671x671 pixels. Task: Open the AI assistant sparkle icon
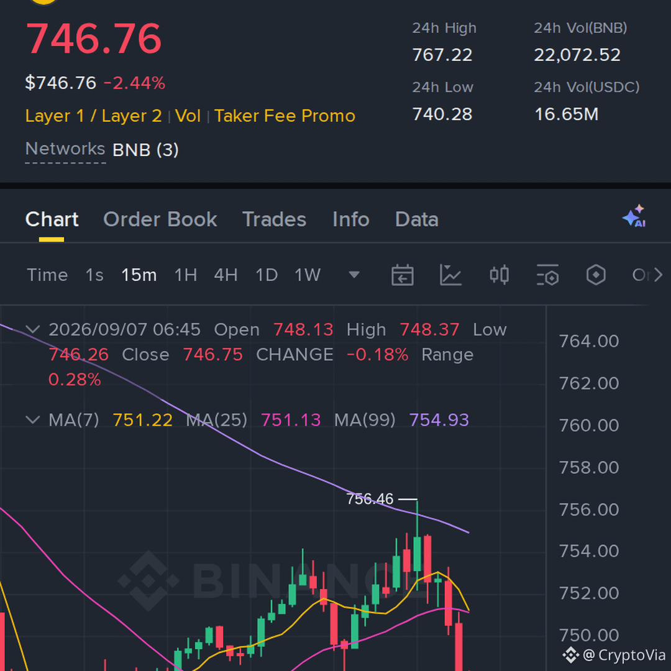(x=634, y=216)
